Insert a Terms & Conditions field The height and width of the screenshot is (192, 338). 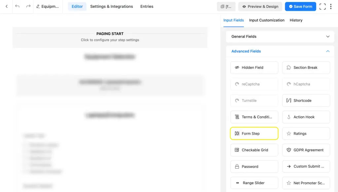(254, 117)
